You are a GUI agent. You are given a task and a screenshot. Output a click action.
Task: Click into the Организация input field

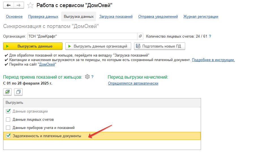coord(82,36)
